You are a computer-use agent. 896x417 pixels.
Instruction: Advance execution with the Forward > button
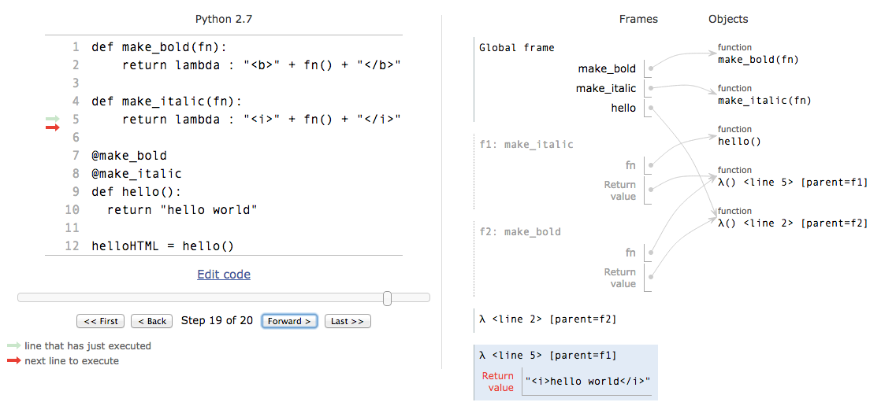pos(289,321)
